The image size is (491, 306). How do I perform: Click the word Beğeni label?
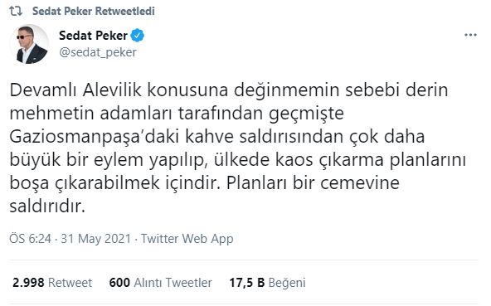[287, 283]
